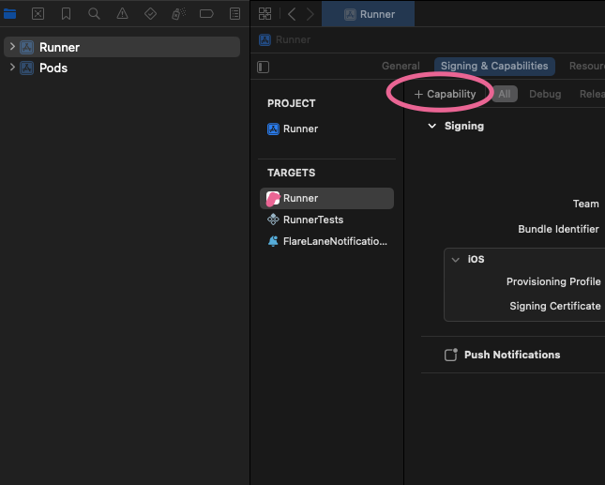The image size is (605, 485).
Task: Click the RunnerTests target test icon
Action: 273,220
